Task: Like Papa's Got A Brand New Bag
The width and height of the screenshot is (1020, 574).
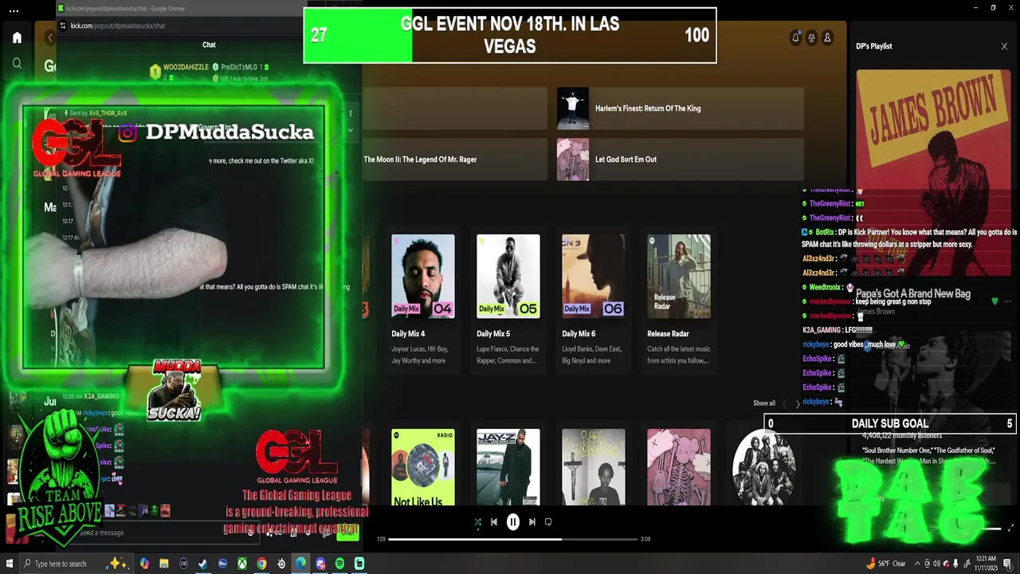Action: tap(994, 301)
